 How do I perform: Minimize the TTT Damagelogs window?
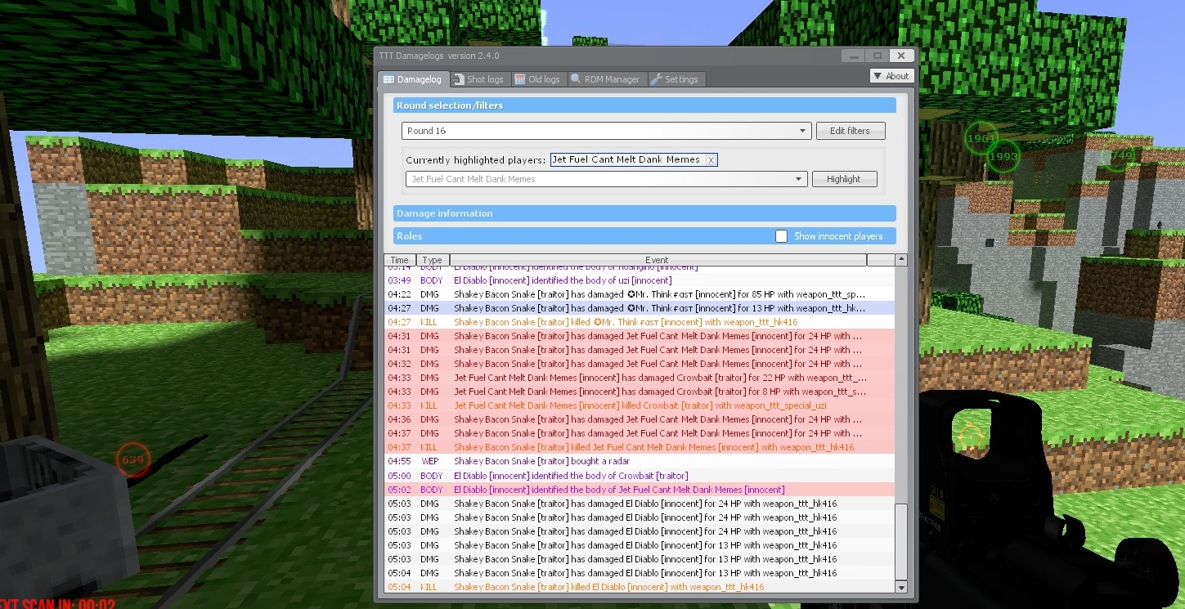pos(854,56)
